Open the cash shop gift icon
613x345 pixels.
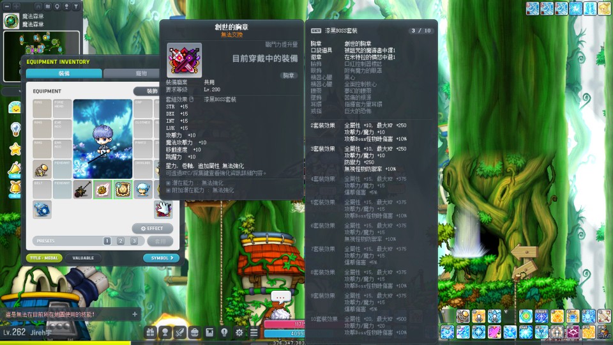(150, 332)
